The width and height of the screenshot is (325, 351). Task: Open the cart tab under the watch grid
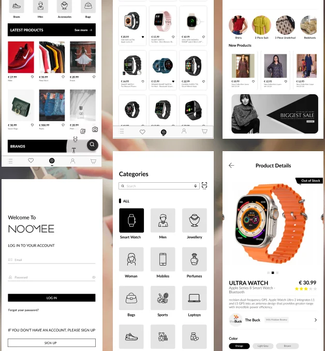[204, 131]
